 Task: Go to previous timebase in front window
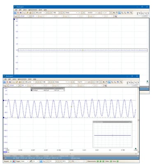(23, 82)
